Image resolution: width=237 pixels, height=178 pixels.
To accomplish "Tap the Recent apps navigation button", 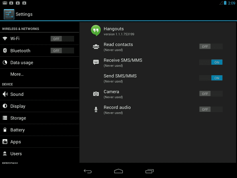I will coord(149,171).
